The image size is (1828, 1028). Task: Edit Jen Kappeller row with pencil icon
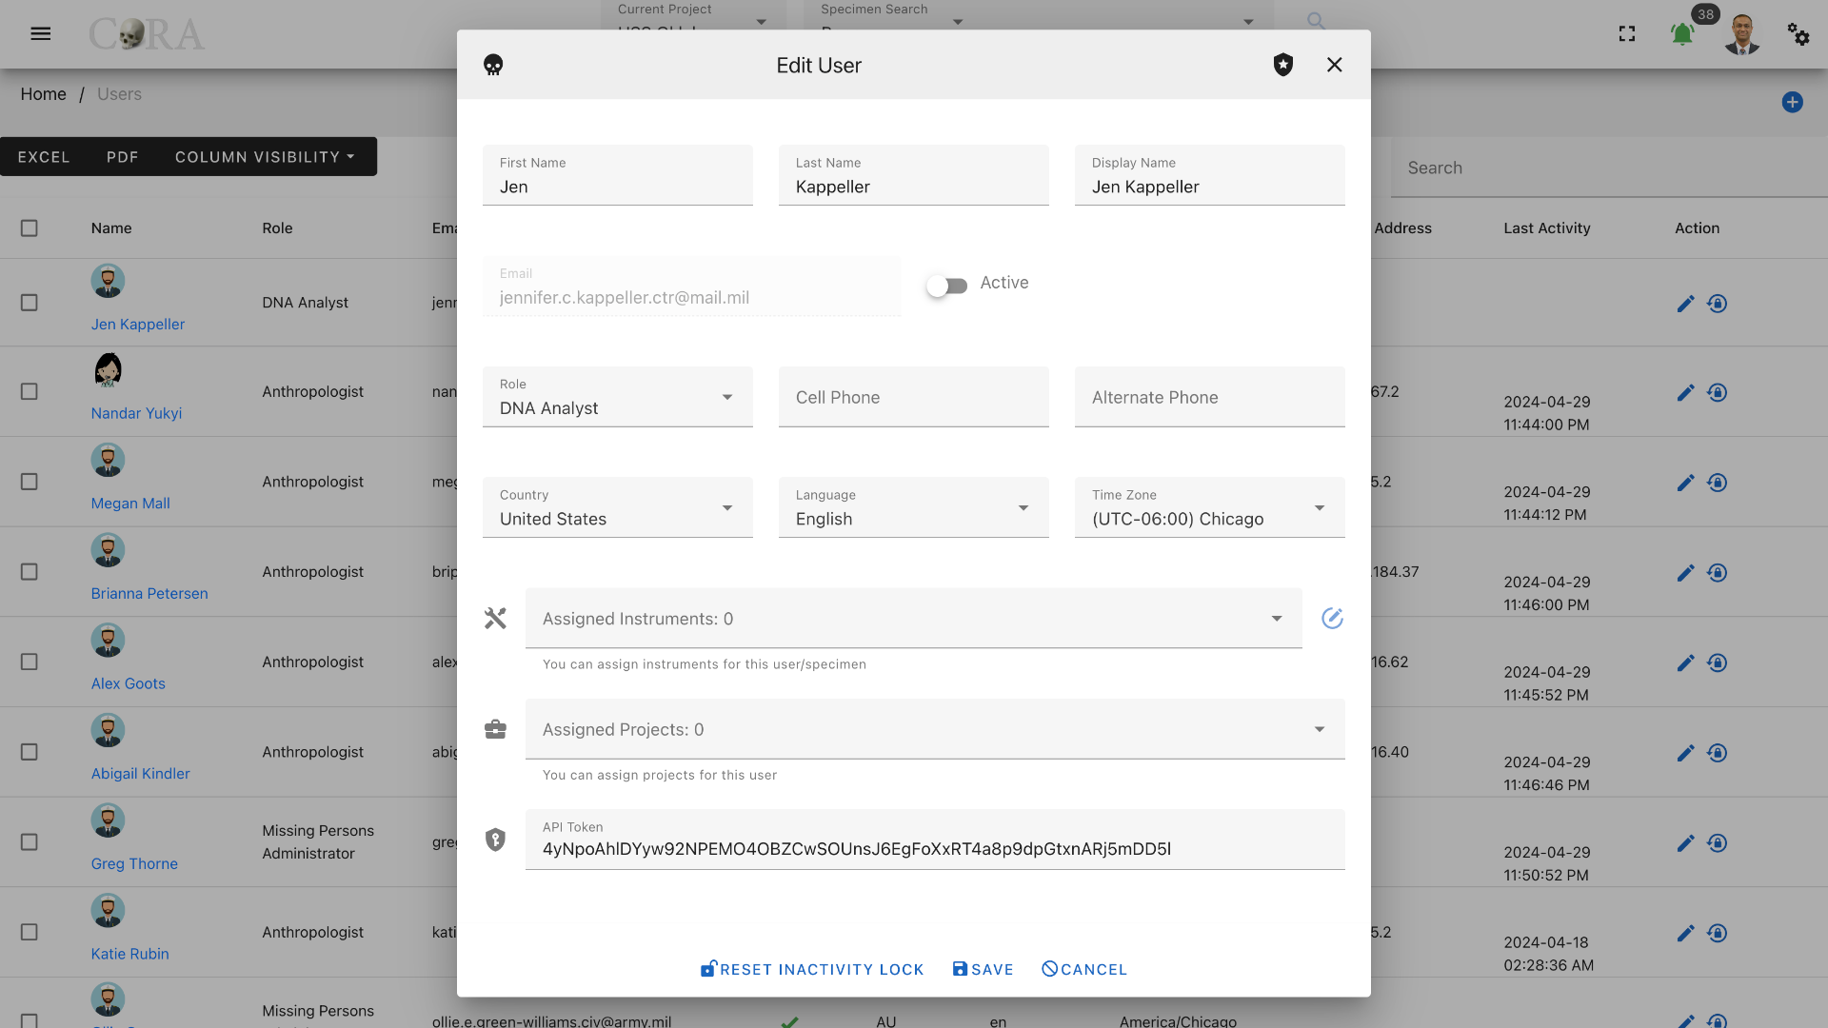pos(1685,304)
